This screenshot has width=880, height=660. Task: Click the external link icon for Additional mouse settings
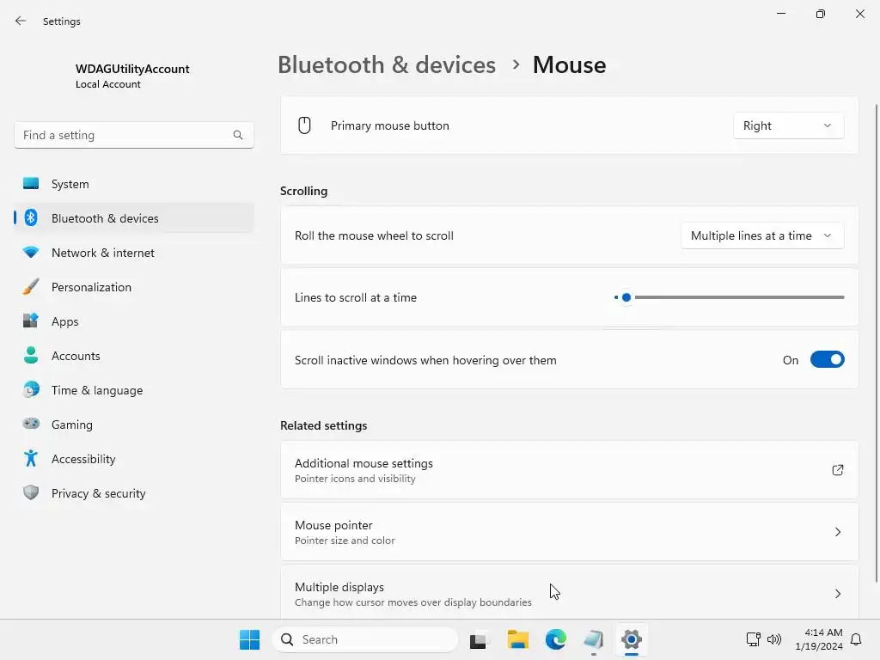click(837, 470)
